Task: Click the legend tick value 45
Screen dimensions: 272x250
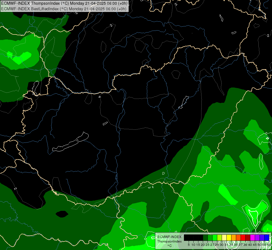Action: coord(255,245)
